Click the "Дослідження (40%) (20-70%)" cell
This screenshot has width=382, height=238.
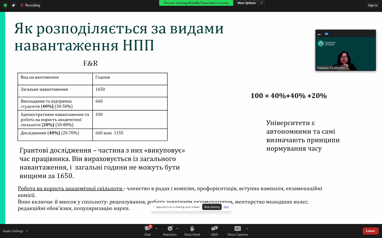pyautogui.click(x=55, y=135)
